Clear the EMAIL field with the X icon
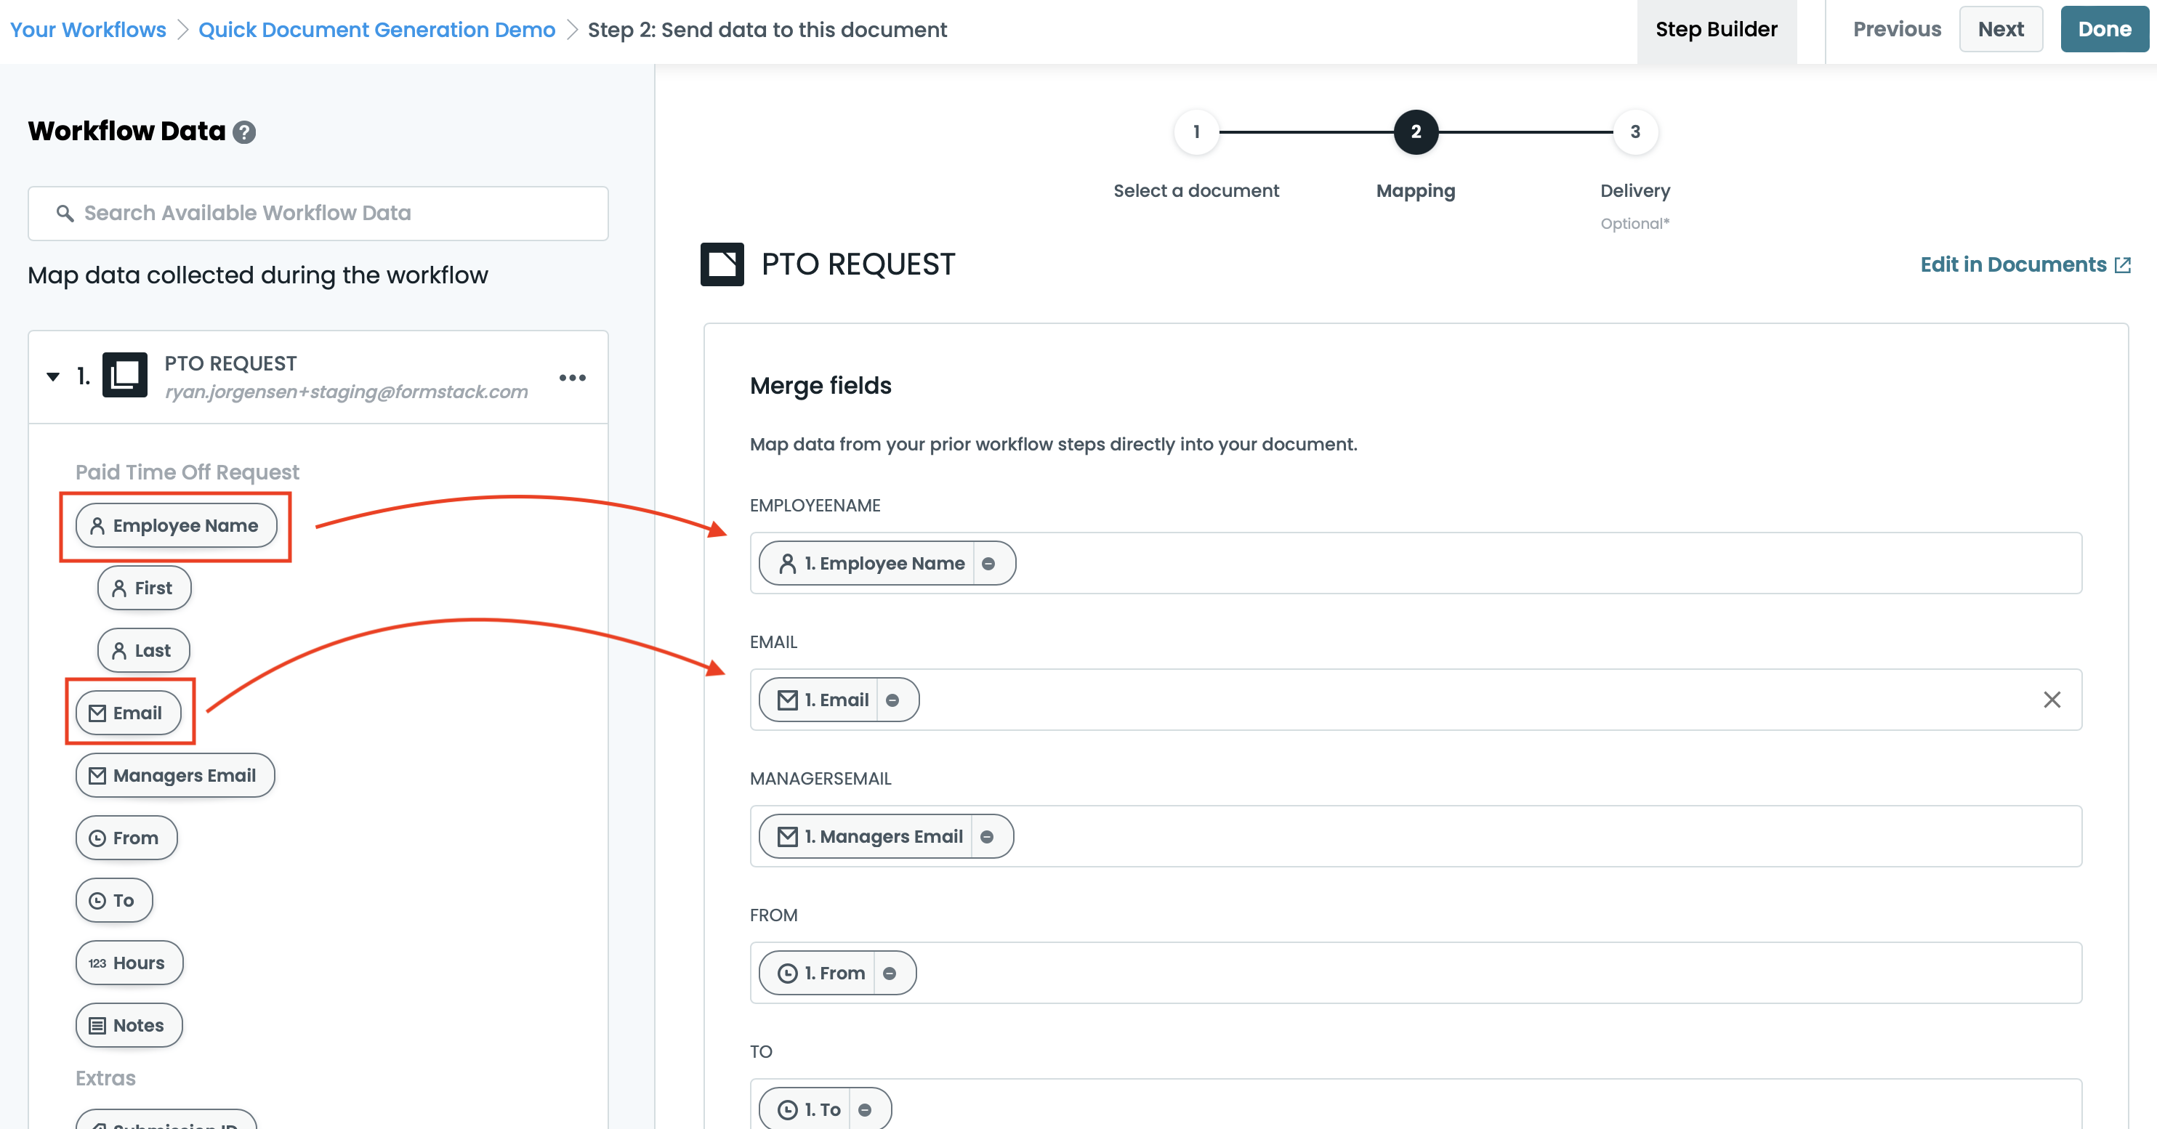 2052,700
